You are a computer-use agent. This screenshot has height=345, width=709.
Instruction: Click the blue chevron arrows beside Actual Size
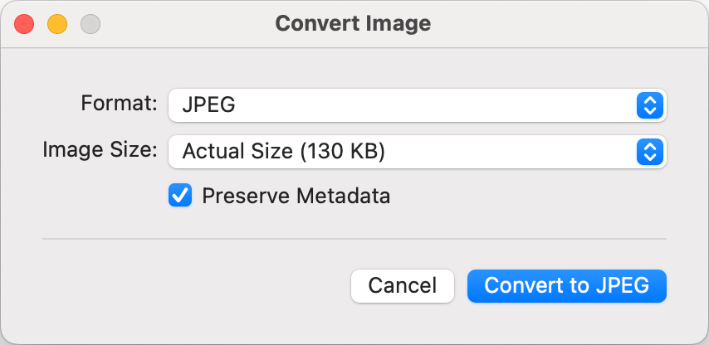click(x=650, y=152)
